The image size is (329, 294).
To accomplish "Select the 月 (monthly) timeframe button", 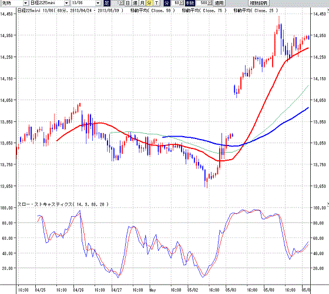I will 142,3.
